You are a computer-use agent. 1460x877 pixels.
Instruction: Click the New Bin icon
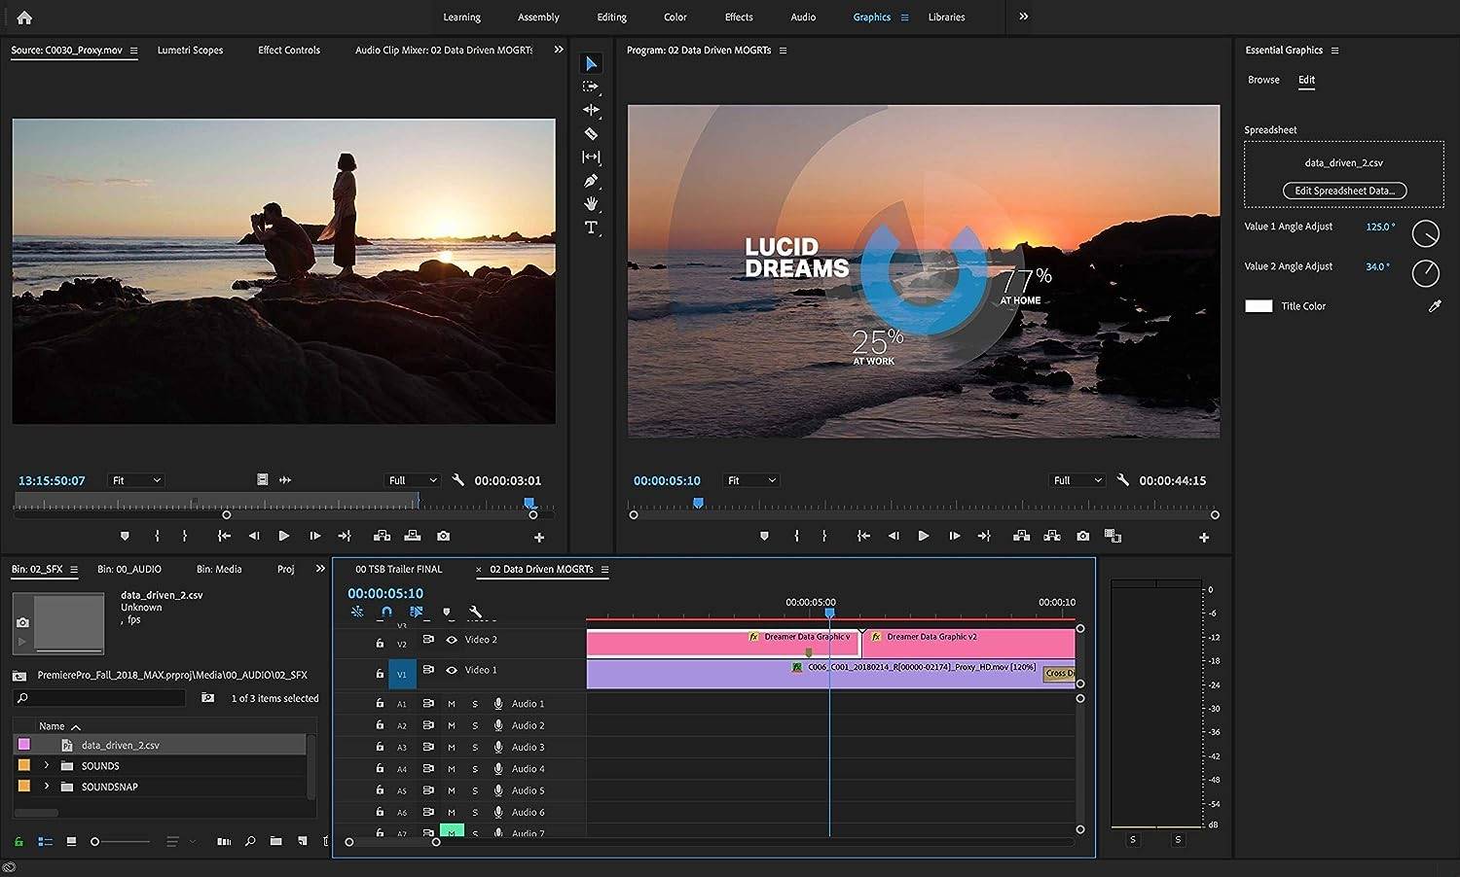pyautogui.click(x=275, y=841)
